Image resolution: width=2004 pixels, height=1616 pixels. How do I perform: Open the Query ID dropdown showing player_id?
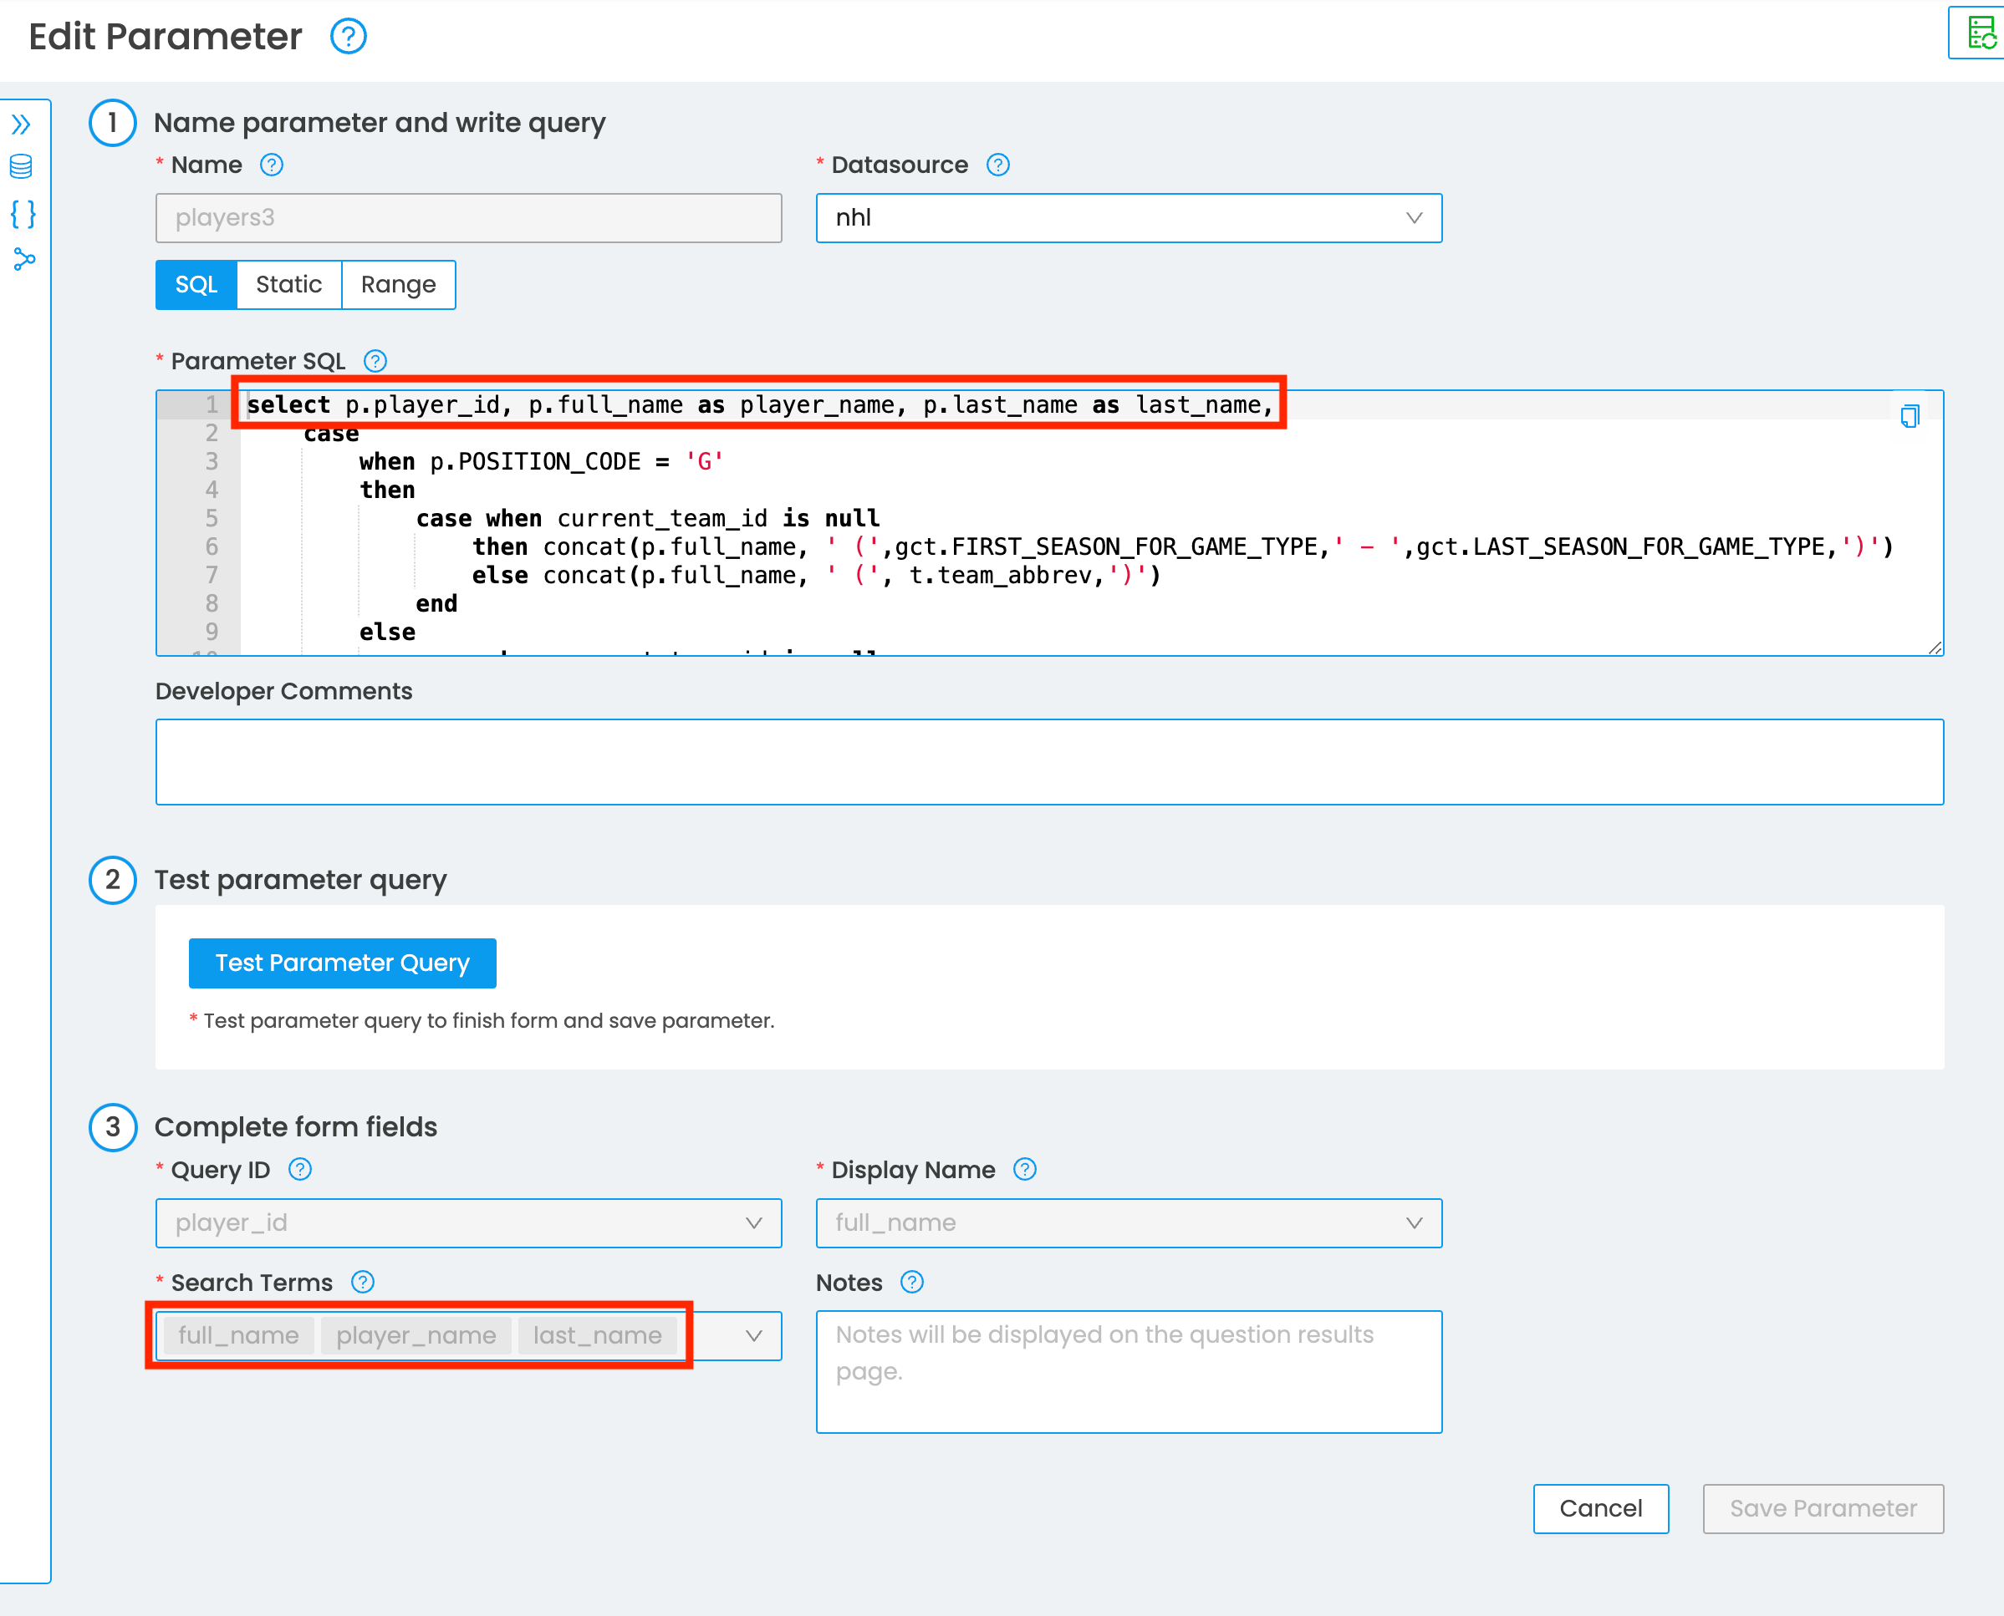point(468,1223)
